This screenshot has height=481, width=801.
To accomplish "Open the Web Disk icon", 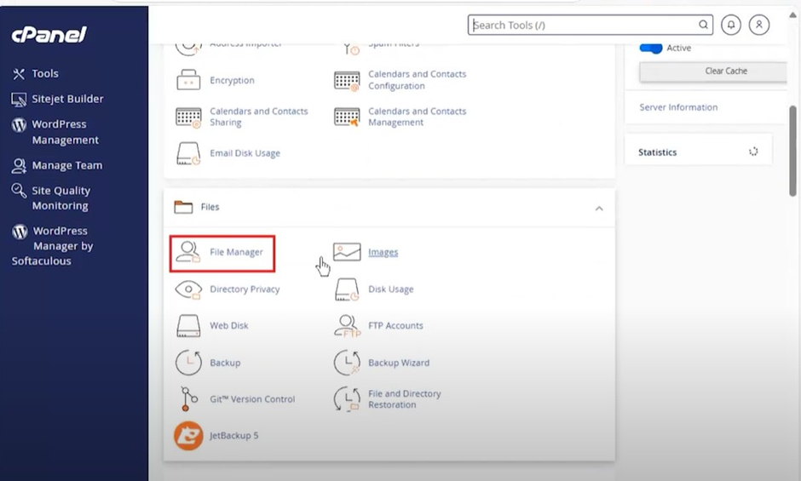I will point(188,326).
